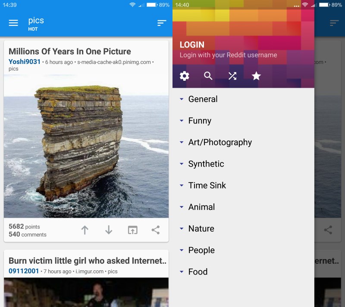Screen dimensions: 345x307
Task: Downvote the Millions Of Years post
Action: (x=109, y=230)
